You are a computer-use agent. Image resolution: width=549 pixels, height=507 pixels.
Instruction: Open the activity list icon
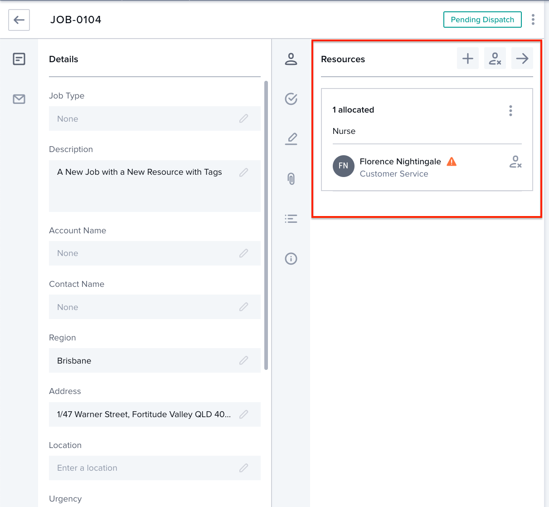(x=291, y=219)
